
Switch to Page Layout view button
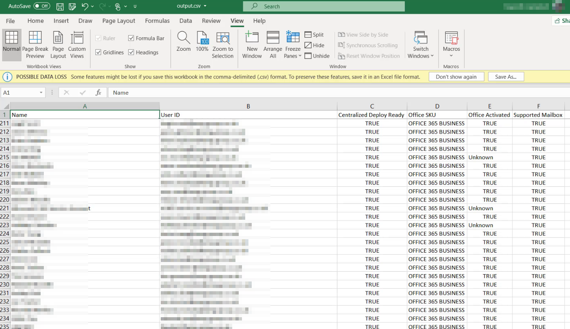coord(58,45)
